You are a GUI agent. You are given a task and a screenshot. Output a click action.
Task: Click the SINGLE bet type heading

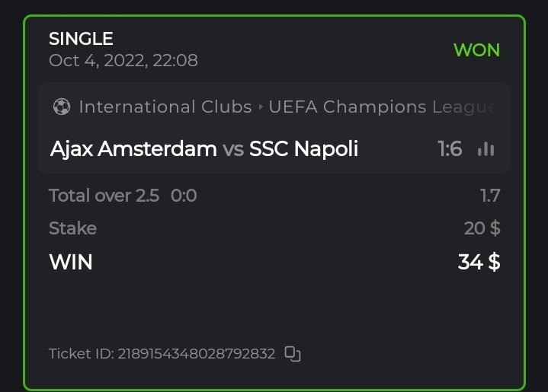pyautogui.click(x=81, y=39)
